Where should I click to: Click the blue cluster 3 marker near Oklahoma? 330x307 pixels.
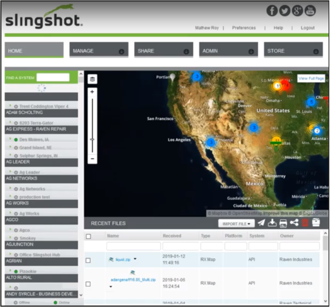[x=254, y=127]
